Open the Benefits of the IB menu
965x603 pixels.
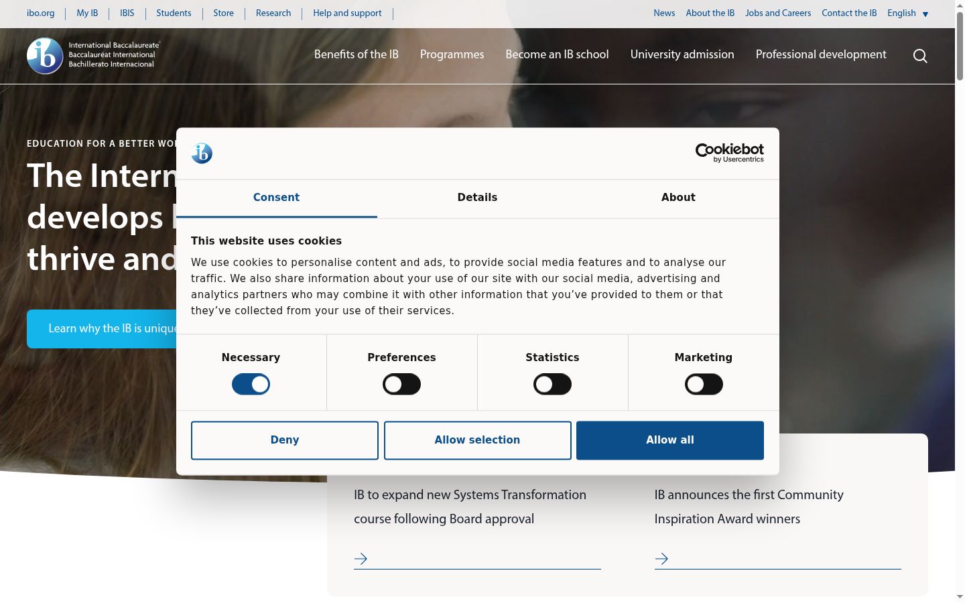tap(357, 54)
